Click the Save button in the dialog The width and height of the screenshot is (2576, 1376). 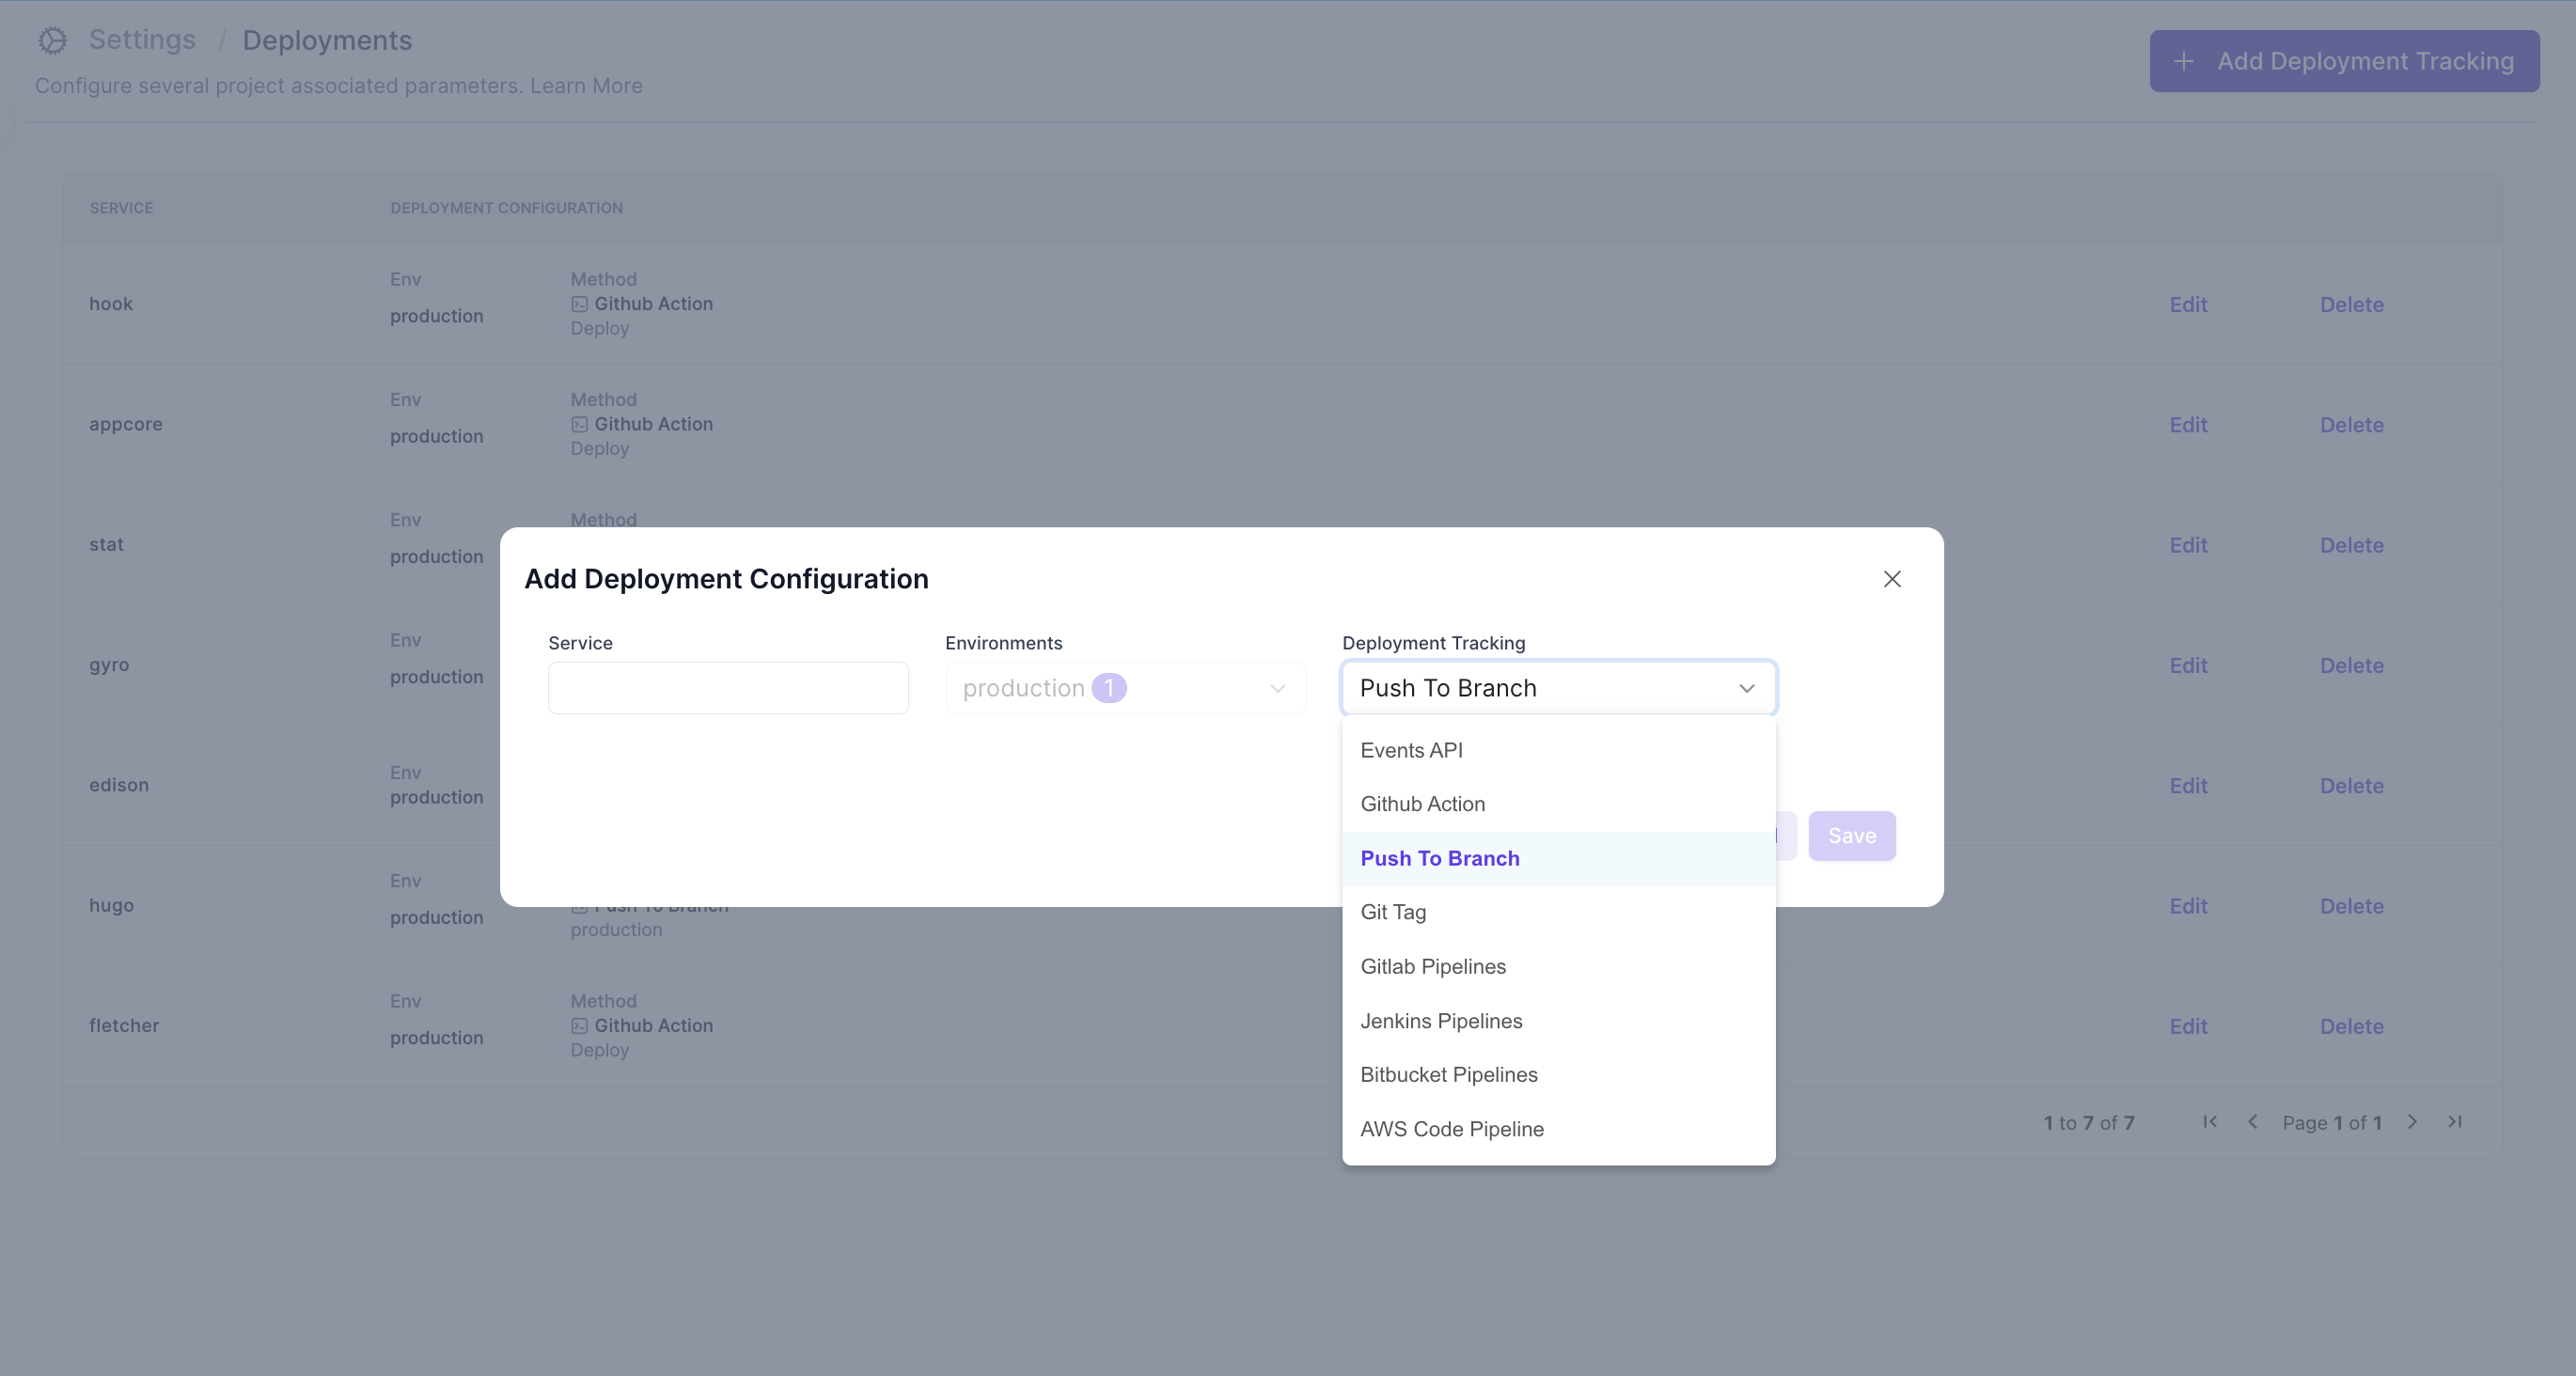(x=1852, y=836)
